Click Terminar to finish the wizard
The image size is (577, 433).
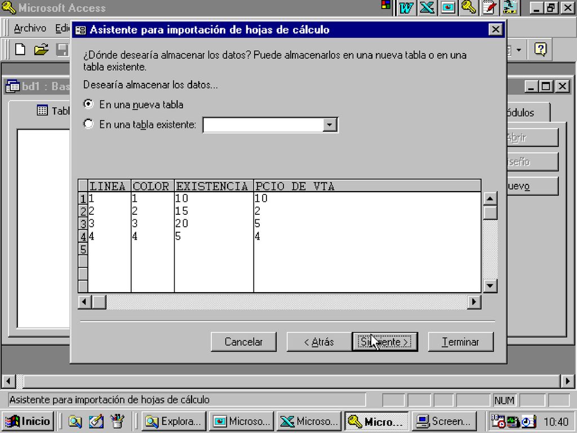(x=461, y=342)
